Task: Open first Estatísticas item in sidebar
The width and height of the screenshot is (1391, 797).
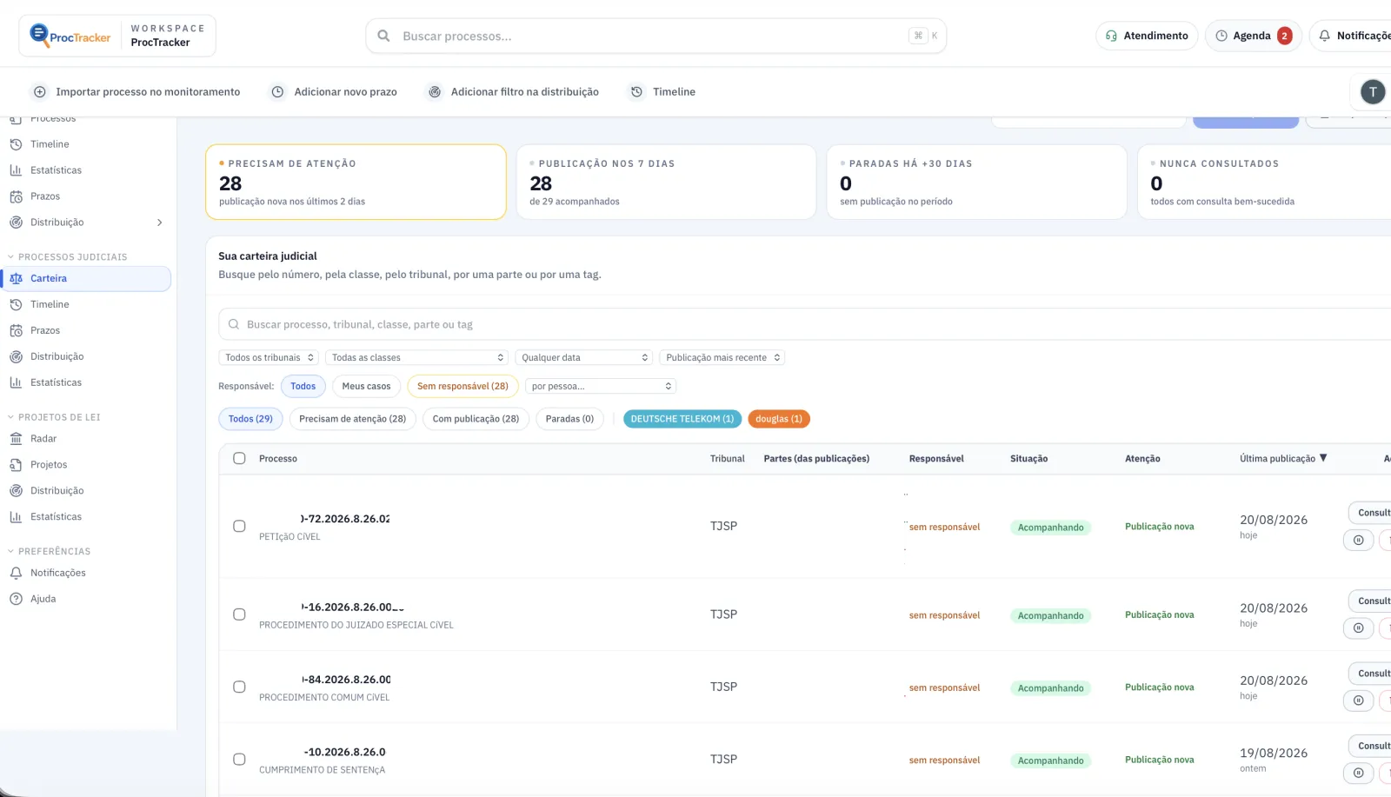Action: coord(56,170)
